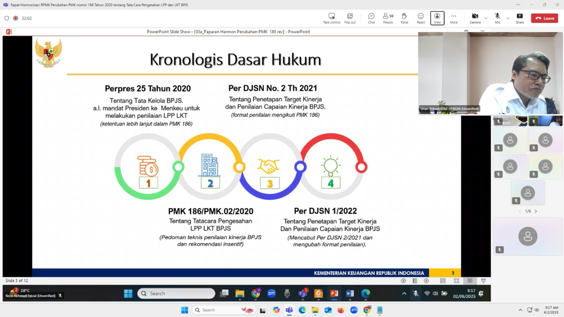Click the shield security icon
This screenshot has width=564, height=317.
(x=7, y=18)
